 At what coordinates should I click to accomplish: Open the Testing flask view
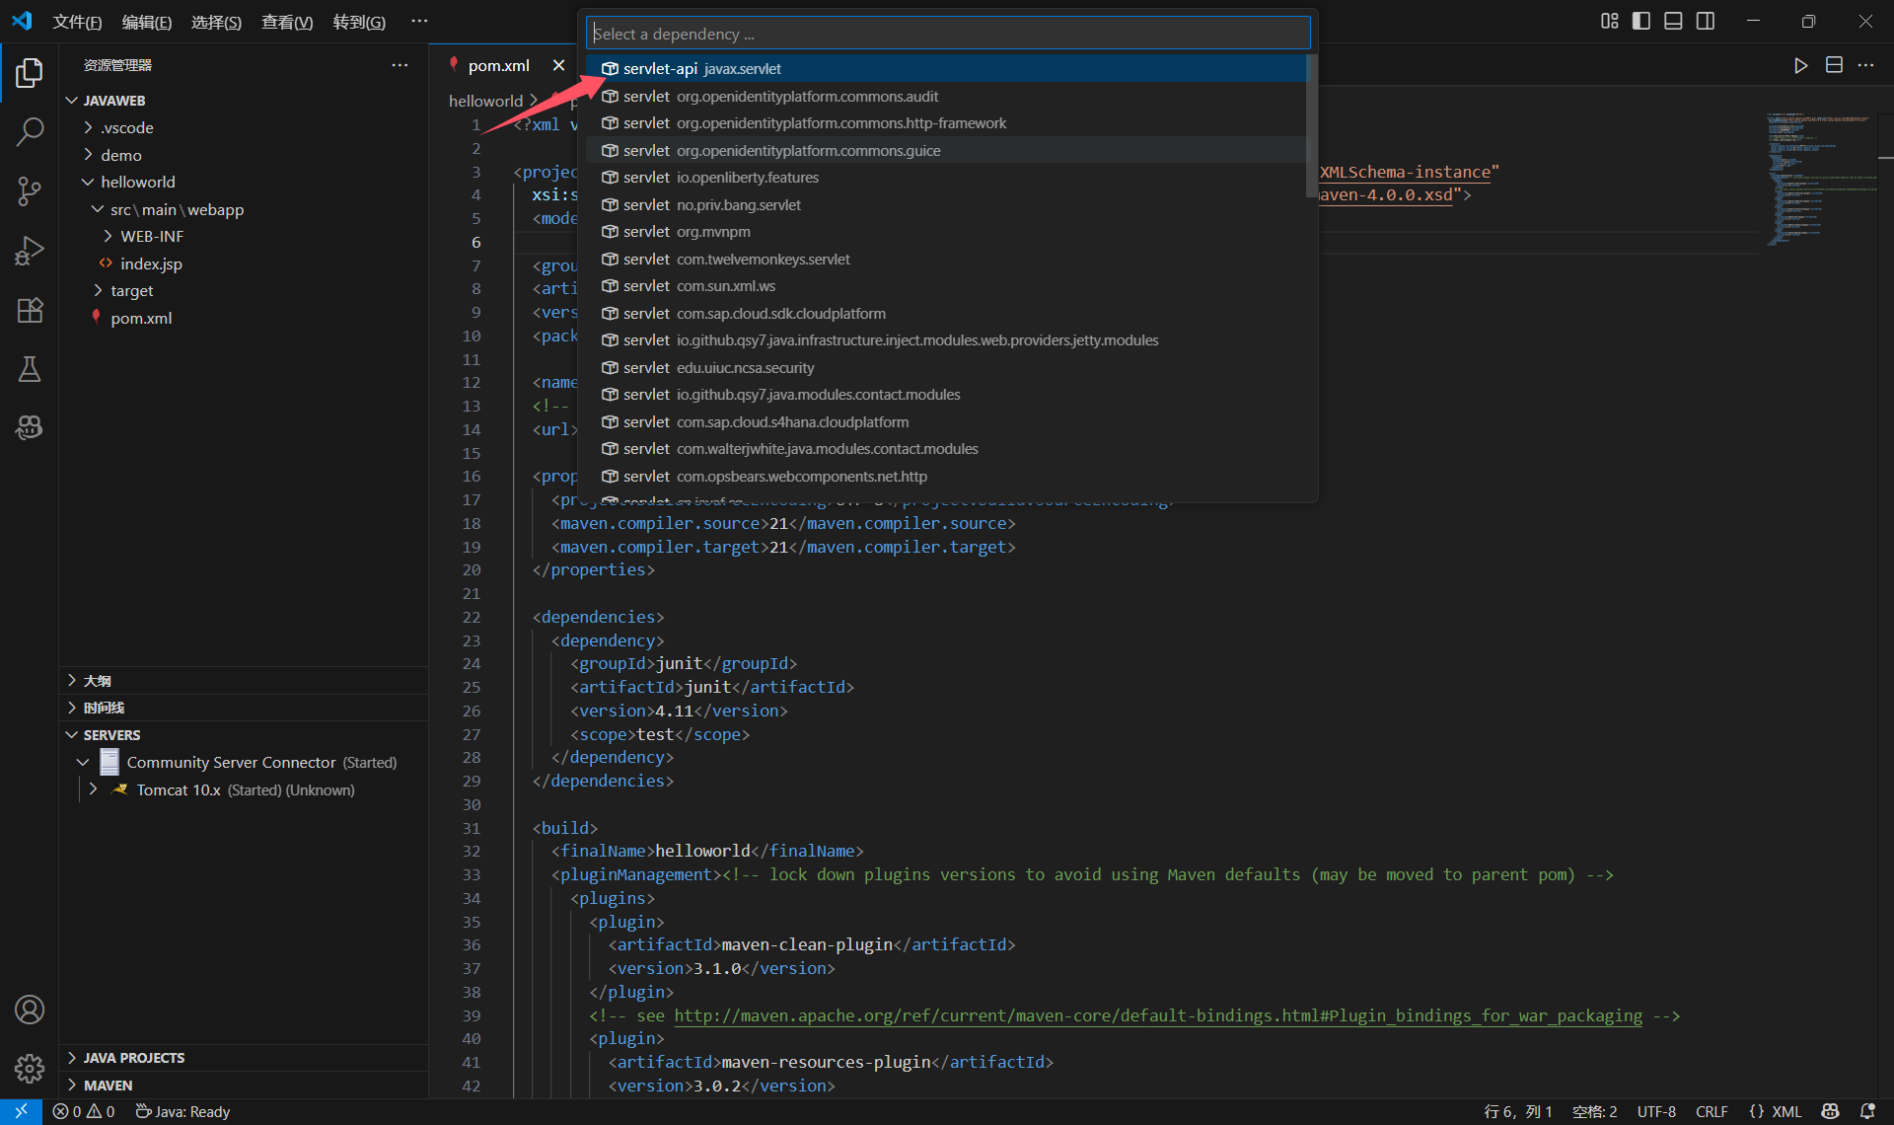pyautogui.click(x=30, y=369)
